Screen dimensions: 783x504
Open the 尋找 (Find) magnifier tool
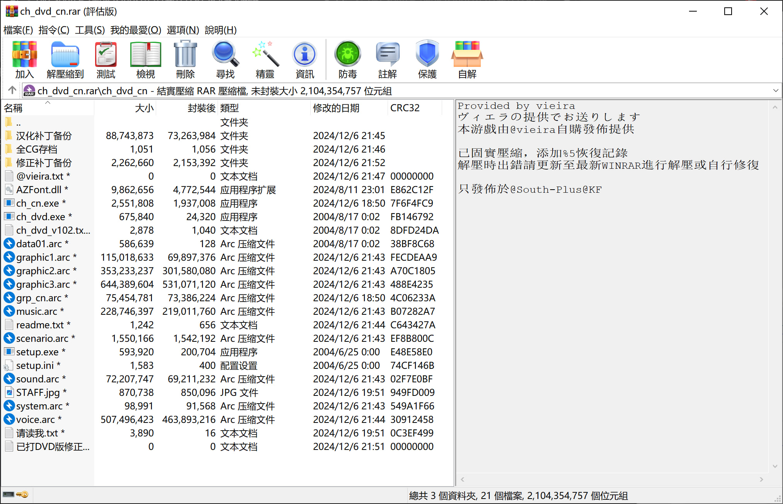pos(225,59)
